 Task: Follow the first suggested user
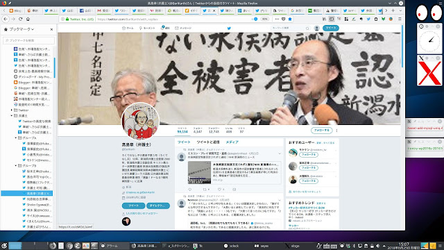pyautogui.click(x=308, y=155)
